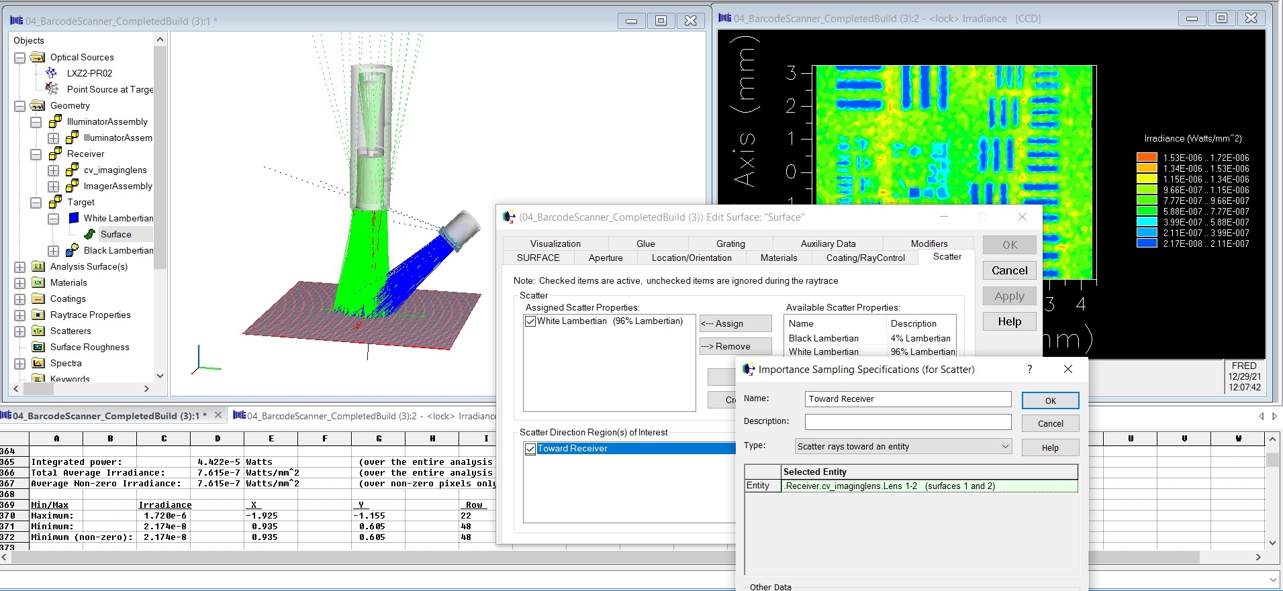
Task: Click the Importance Sampling dialog title icon
Action: coord(749,369)
